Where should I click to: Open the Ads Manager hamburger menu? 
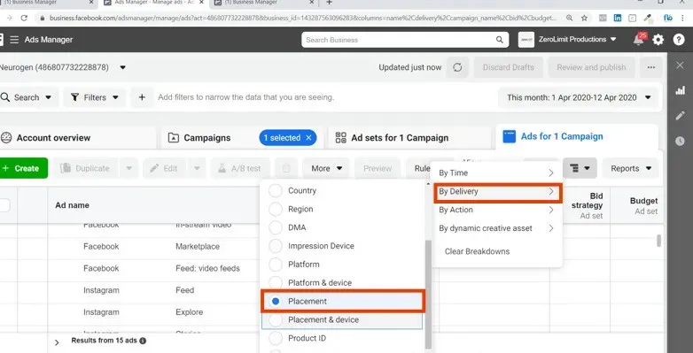pyautogui.click(x=14, y=40)
